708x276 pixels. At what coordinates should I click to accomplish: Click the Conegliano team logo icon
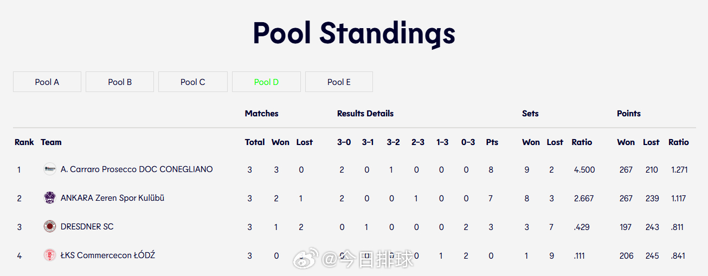coord(50,169)
